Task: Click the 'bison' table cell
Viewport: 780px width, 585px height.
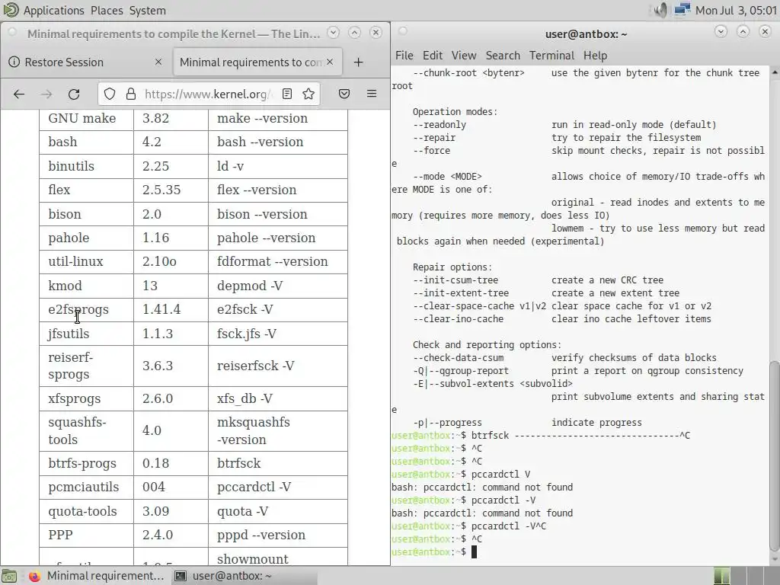Action: pos(87,214)
